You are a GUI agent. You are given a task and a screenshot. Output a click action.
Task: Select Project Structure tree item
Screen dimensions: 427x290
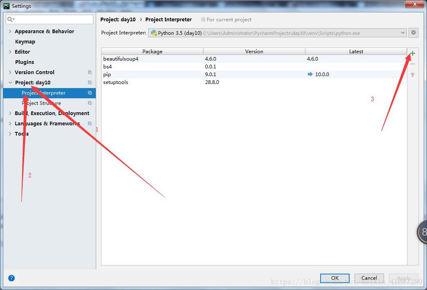tap(49, 103)
